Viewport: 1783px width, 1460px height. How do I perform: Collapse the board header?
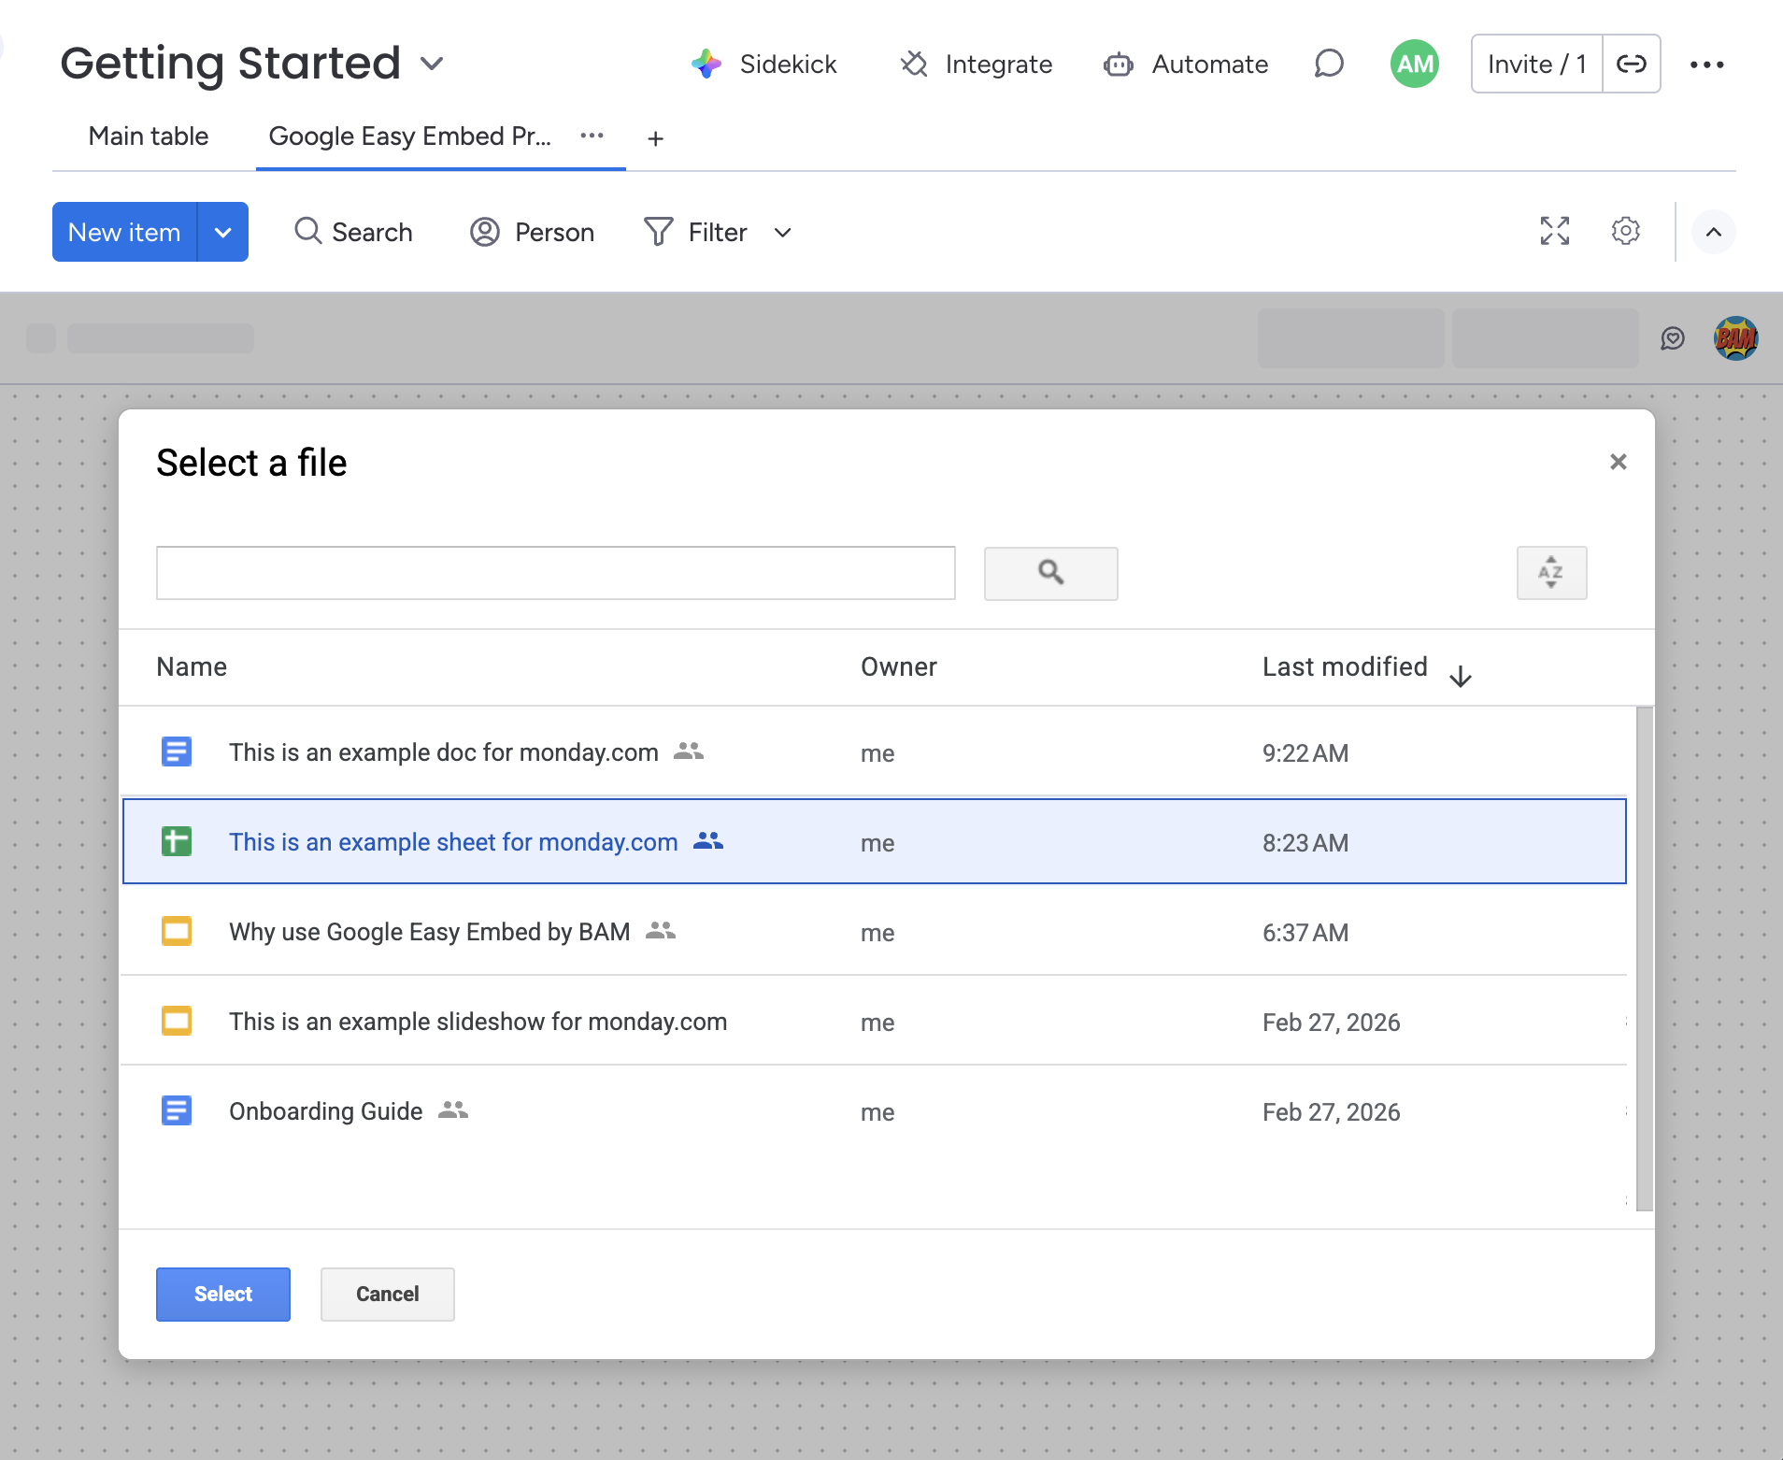coord(1714,232)
